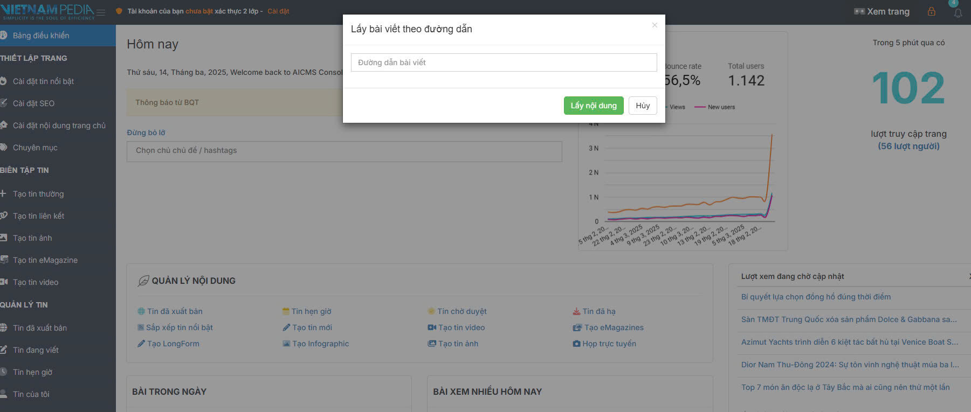Click the 102 realtime visits number
Screen dimensions: 971x412
click(908, 88)
